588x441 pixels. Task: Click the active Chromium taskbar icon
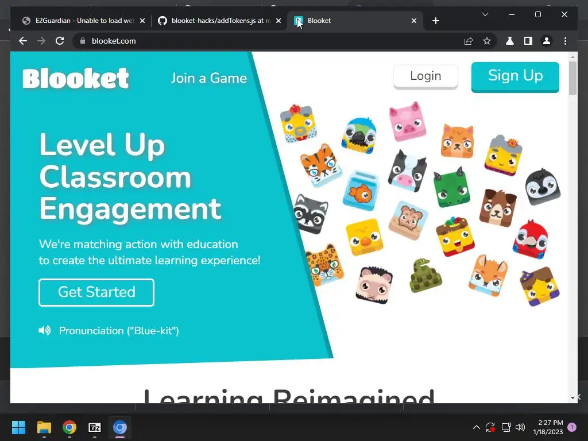tap(120, 427)
